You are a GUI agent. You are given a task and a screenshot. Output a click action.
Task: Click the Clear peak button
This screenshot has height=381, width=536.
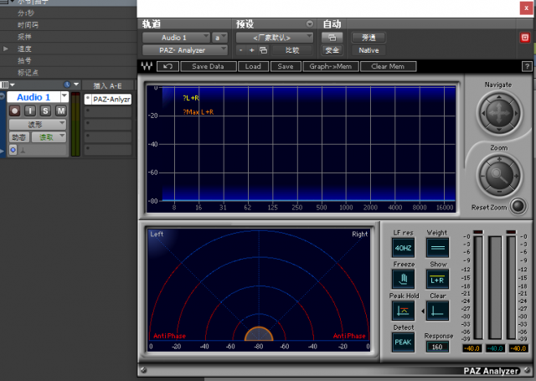[x=437, y=311]
